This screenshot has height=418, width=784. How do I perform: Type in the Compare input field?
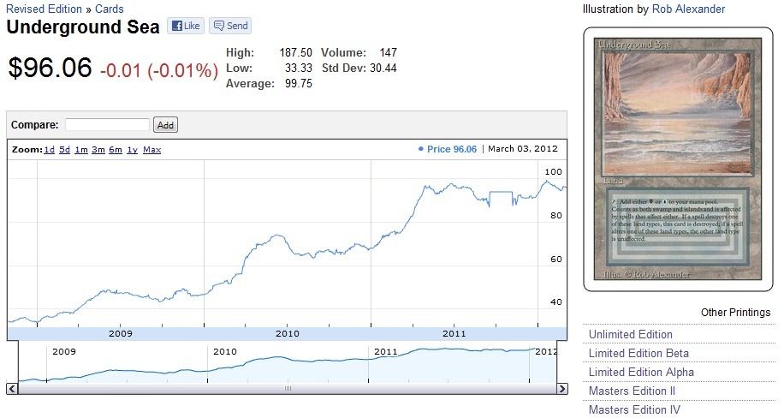[107, 125]
